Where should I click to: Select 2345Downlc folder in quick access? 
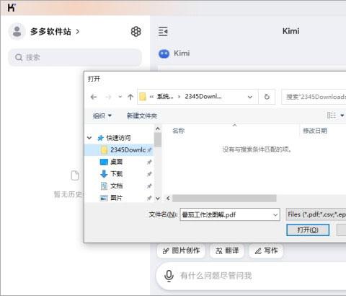[x=119, y=150]
